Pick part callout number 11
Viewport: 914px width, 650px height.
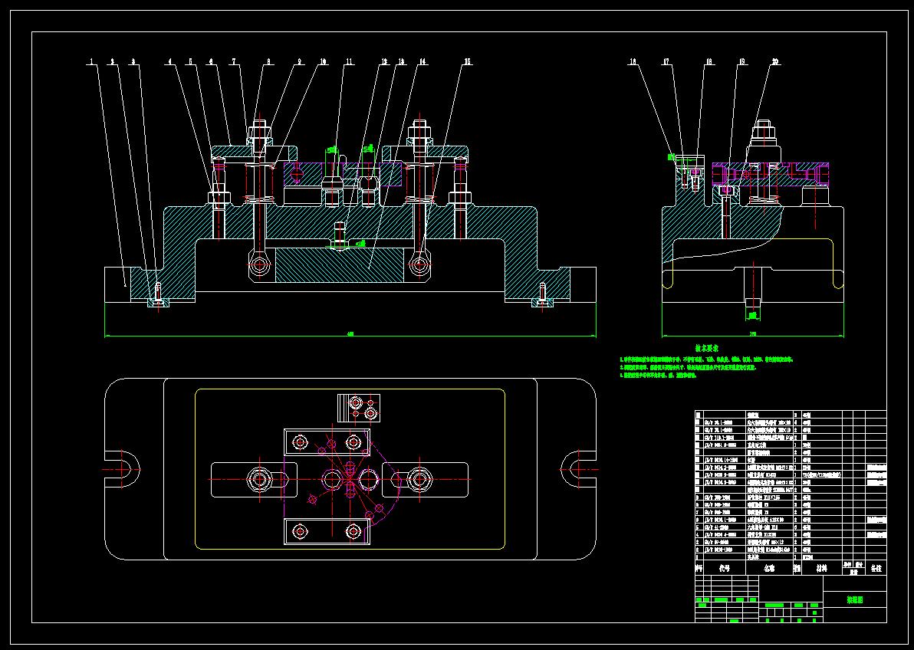[x=349, y=61]
